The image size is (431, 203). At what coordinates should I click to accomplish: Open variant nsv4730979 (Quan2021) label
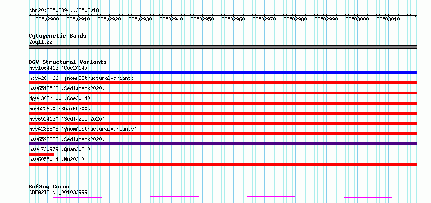(x=60, y=149)
